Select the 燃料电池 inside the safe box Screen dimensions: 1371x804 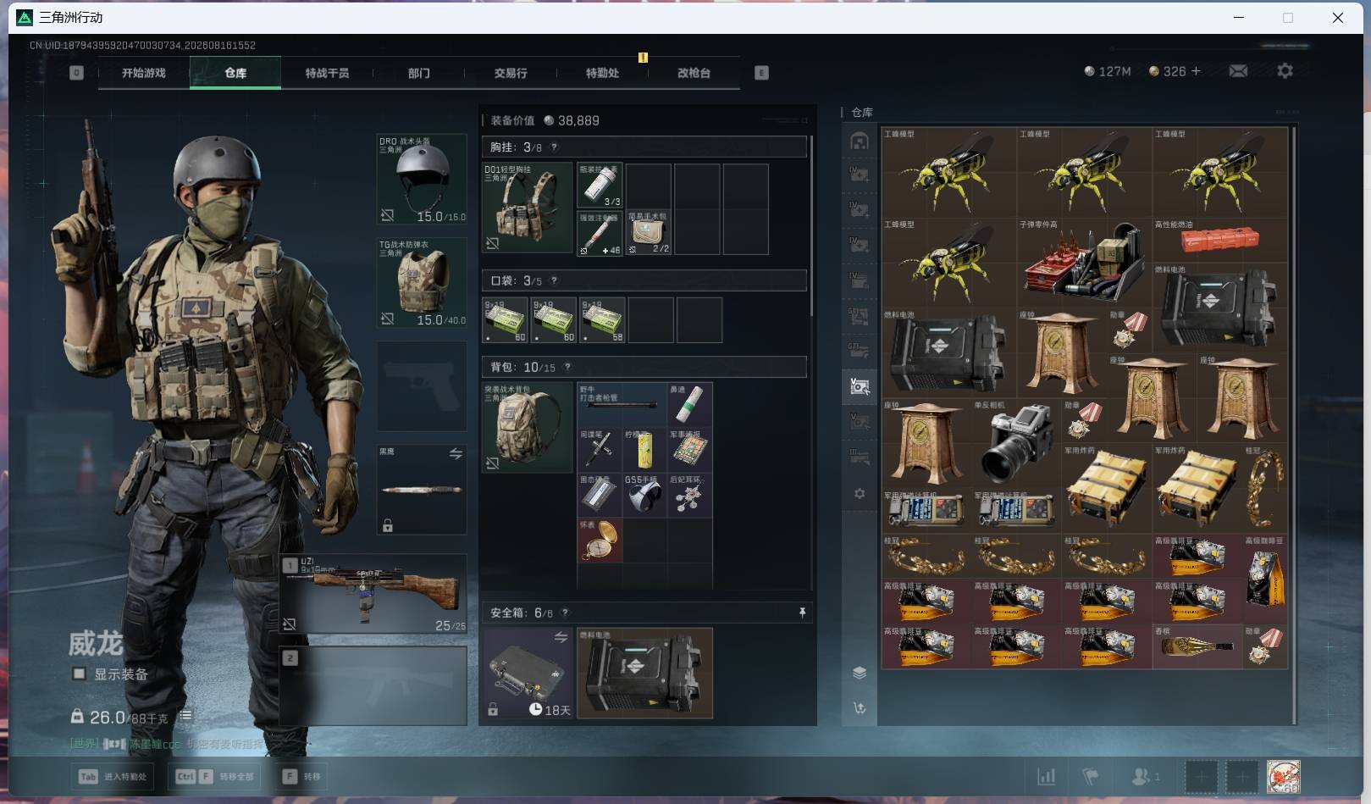click(x=644, y=673)
